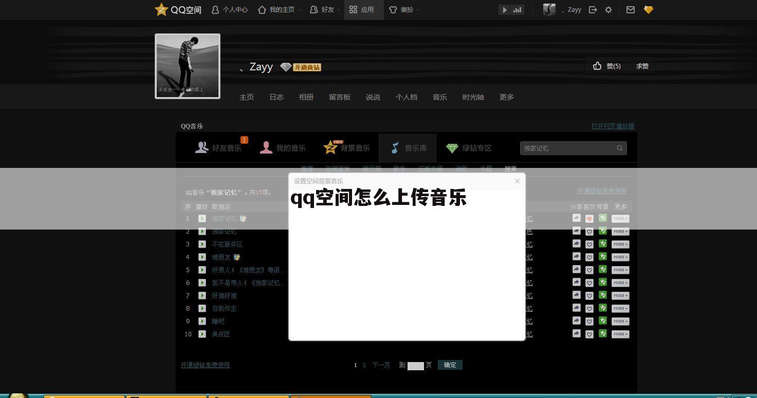Share the song 难朋友
The width and height of the screenshot is (757, 398).
pos(577,257)
